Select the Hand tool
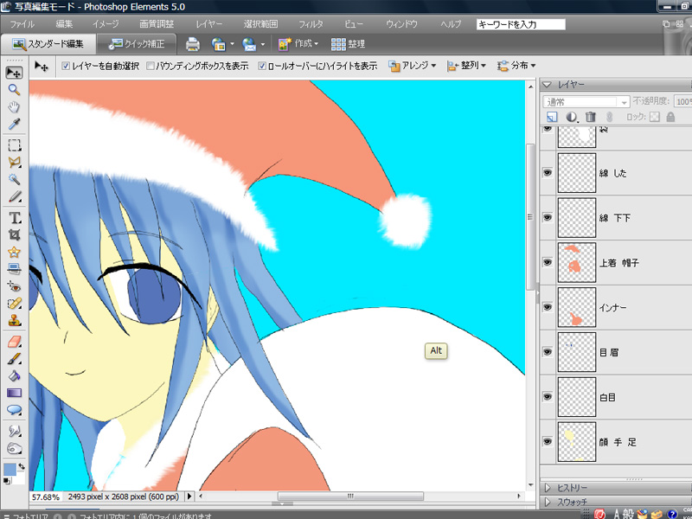 [x=14, y=107]
